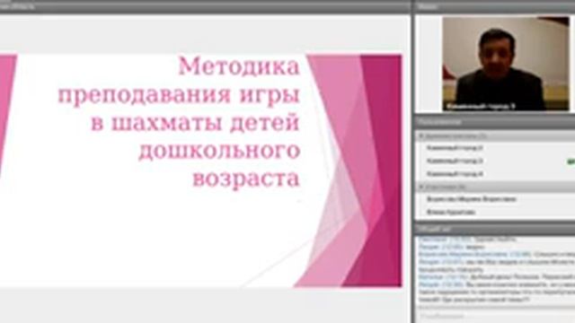Click the slide title 'Методика преподавания игры'
Viewport: 575px width, 323px height.
point(180,81)
